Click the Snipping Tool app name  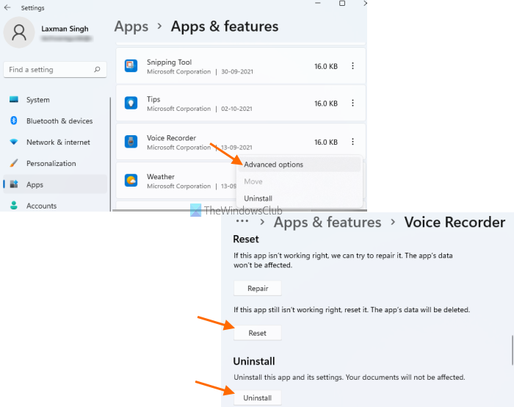(169, 62)
